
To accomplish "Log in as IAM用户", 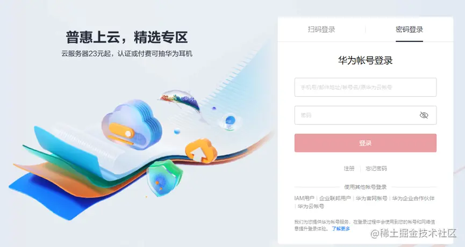I will click(x=304, y=198).
